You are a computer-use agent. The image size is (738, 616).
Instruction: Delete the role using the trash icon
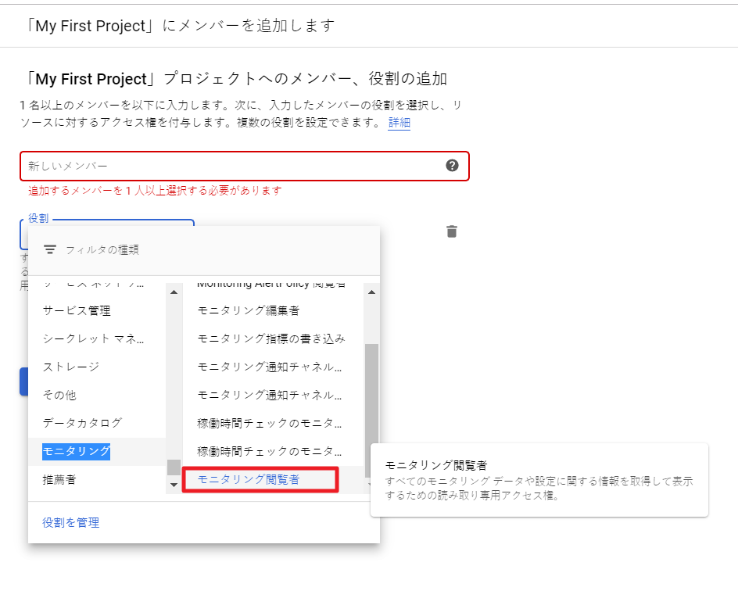point(452,231)
